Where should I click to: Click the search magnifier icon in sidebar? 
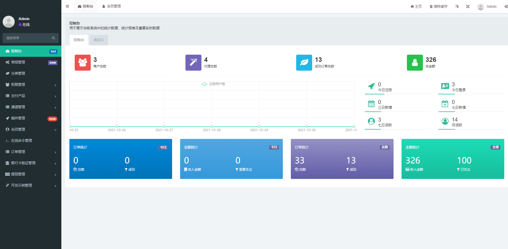pos(53,38)
